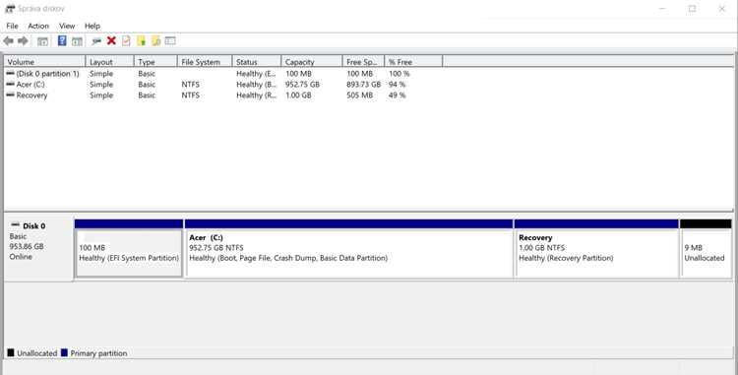Viewport: 738px width, 375px height.
Task: Sort by the File System column header
Action: coord(205,62)
